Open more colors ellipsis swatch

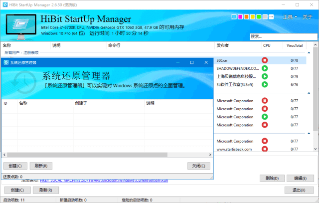point(271,17)
